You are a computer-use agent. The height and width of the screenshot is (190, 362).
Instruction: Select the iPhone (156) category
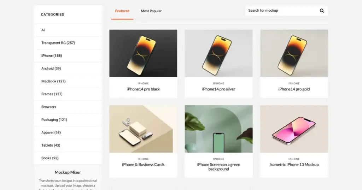[x=68, y=55]
